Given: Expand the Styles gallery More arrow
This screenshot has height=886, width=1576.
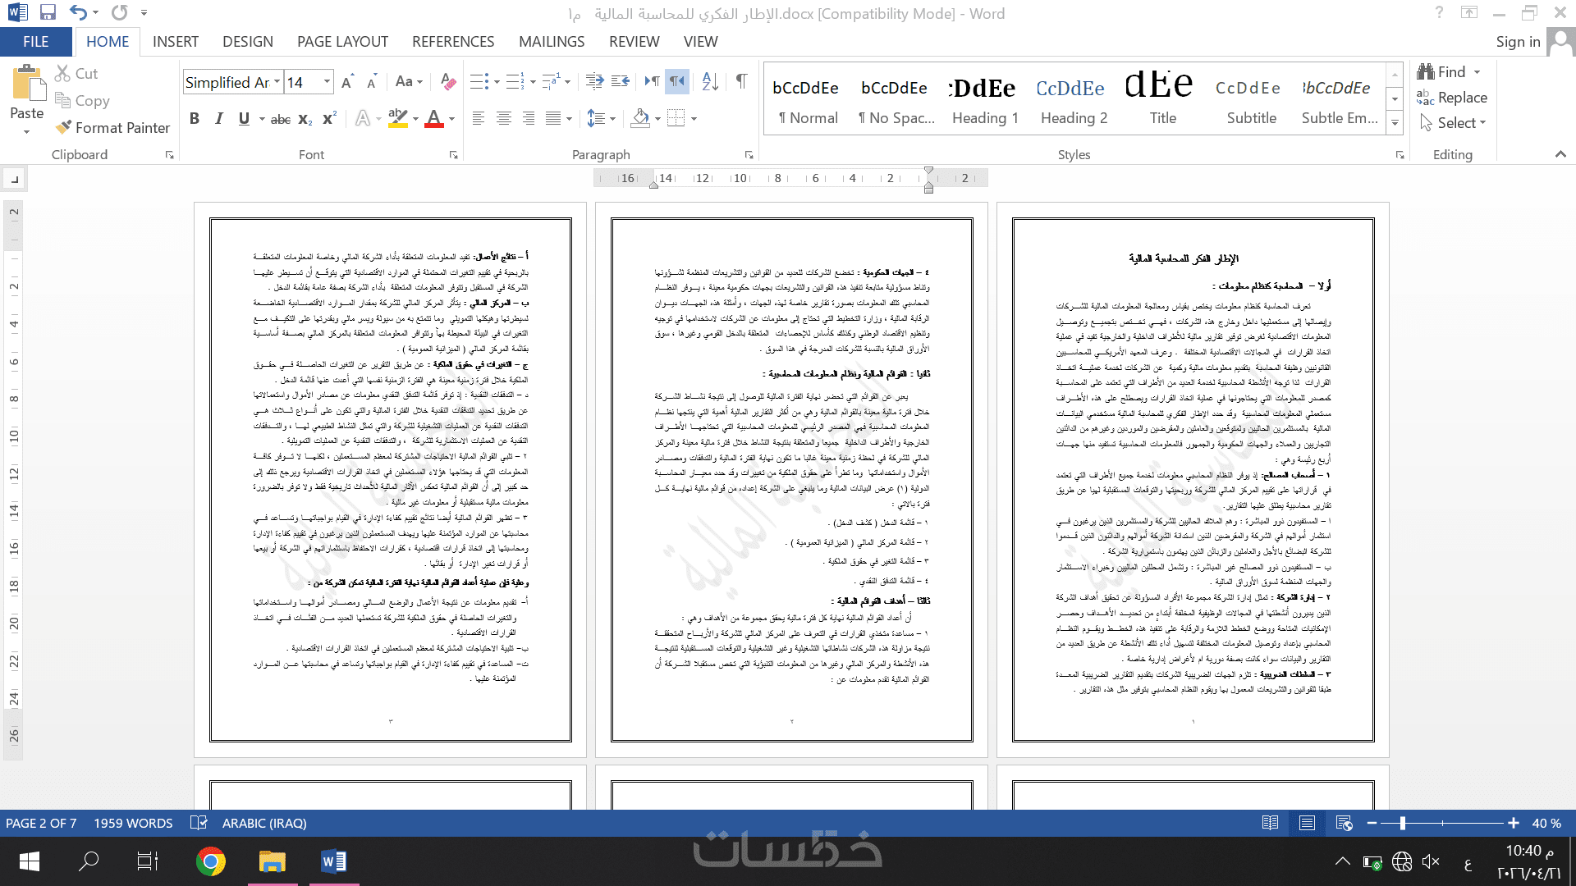Looking at the screenshot, I should pyautogui.click(x=1395, y=123).
